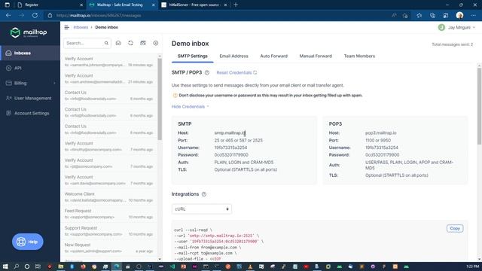The image size is (482, 271).
Task: Click SMTP Username value
Action: click(x=230, y=148)
